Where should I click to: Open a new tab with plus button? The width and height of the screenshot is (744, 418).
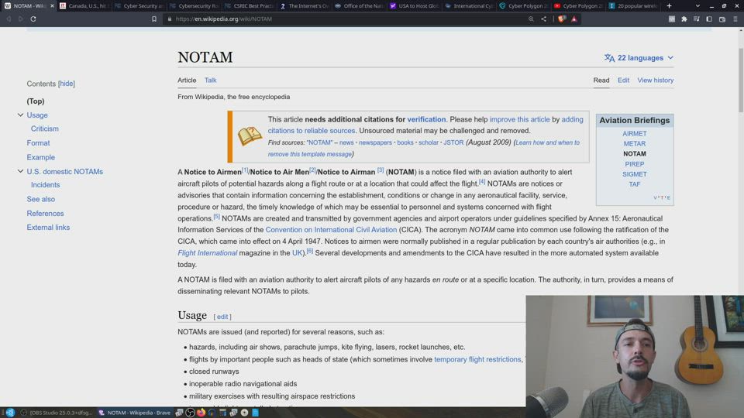(x=669, y=5)
